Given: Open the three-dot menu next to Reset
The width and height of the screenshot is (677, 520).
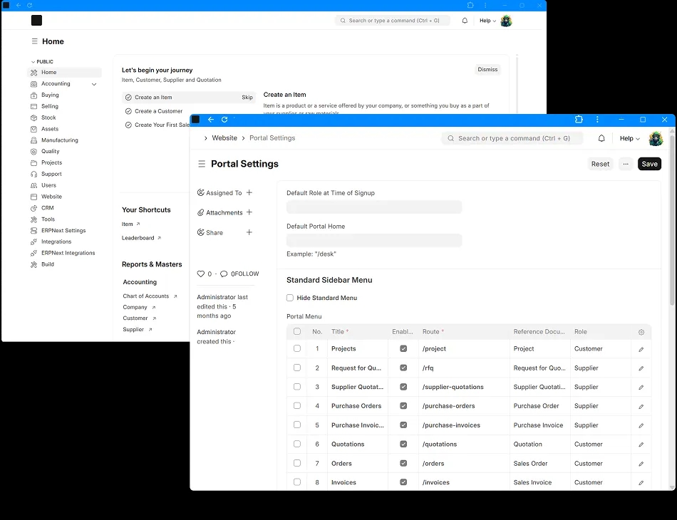Looking at the screenshot, I should [x=626, y=164].
